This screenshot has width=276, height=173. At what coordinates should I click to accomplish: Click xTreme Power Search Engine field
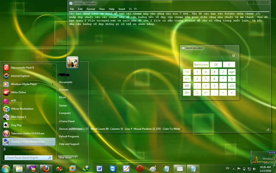[28, 158]
